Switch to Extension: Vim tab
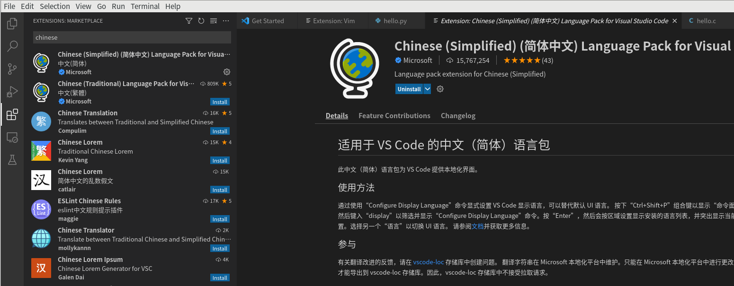This screenshot has width=734, height=286. pos(333,21)
